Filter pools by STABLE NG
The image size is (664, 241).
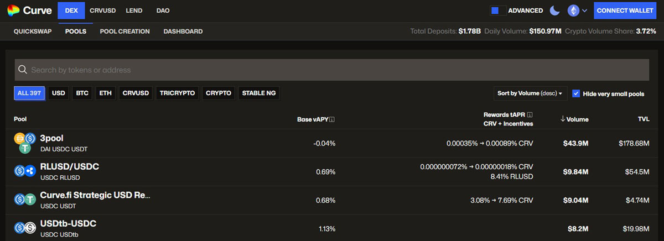coord(259,93)
